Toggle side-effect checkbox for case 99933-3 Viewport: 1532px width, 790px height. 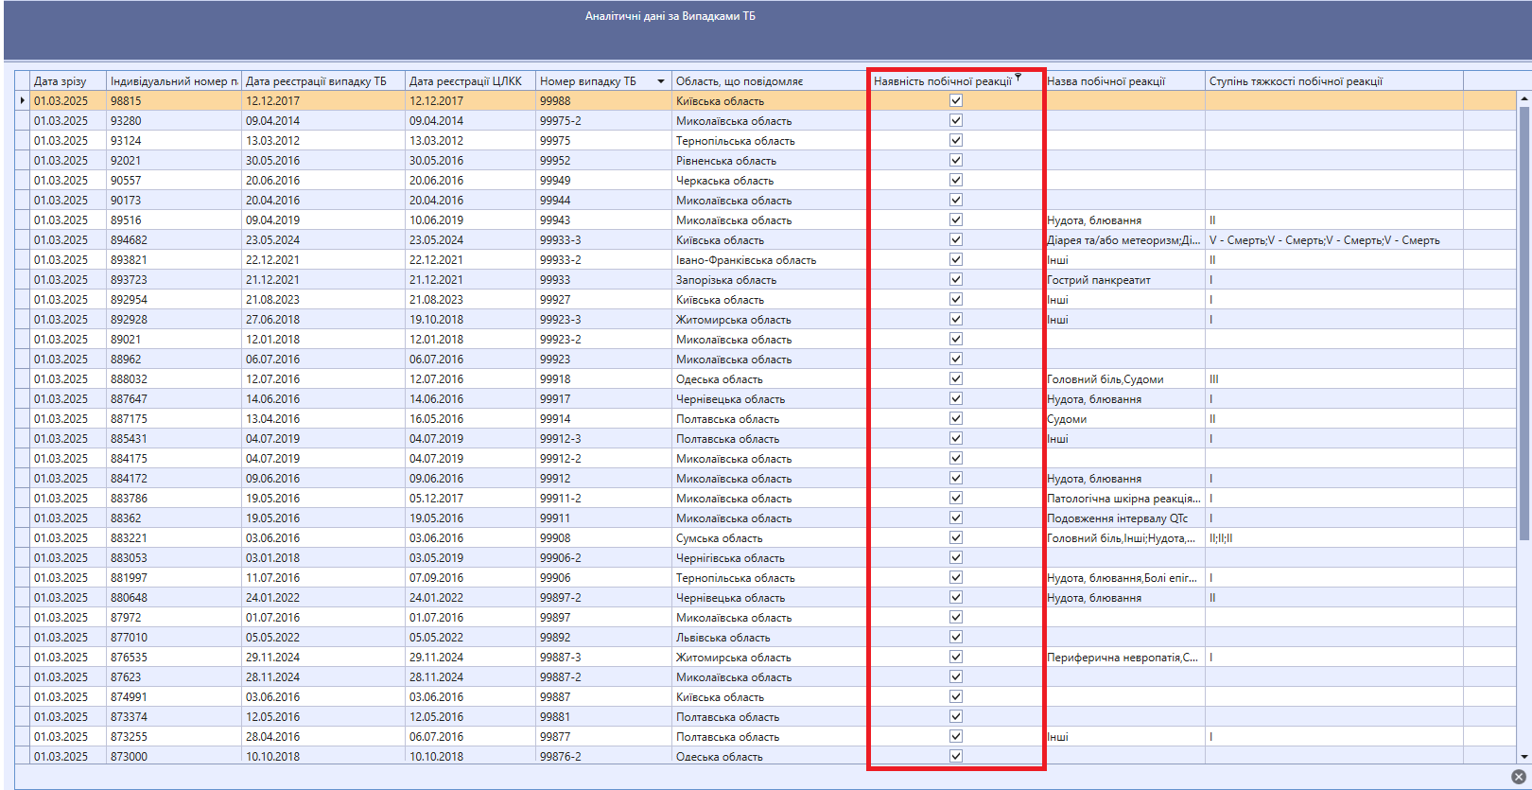pyautogui.click(x=956, y=239)
